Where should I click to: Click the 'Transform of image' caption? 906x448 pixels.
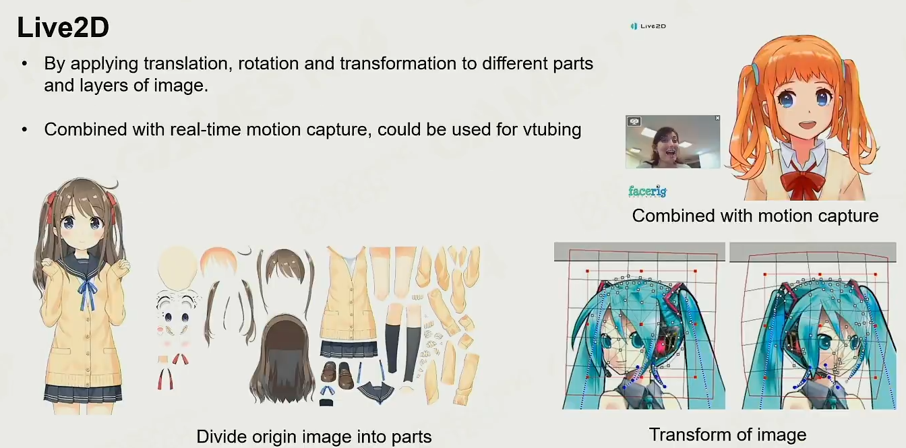click(x=727, y=435)
